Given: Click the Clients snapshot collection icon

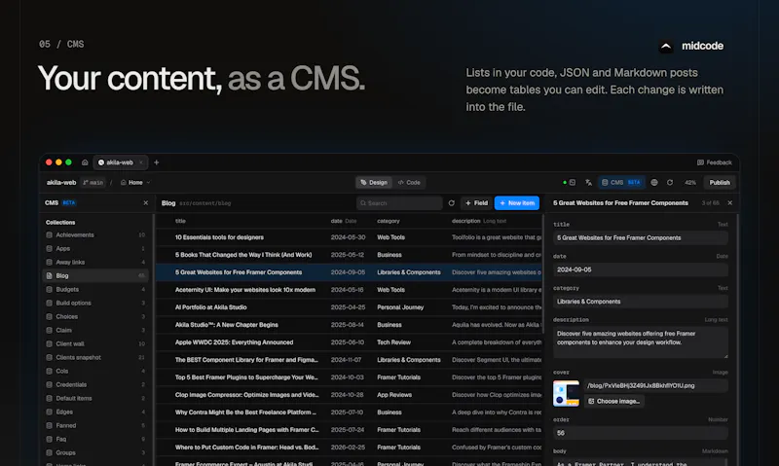Looking at the screenshot, I should tap(50, 357).
